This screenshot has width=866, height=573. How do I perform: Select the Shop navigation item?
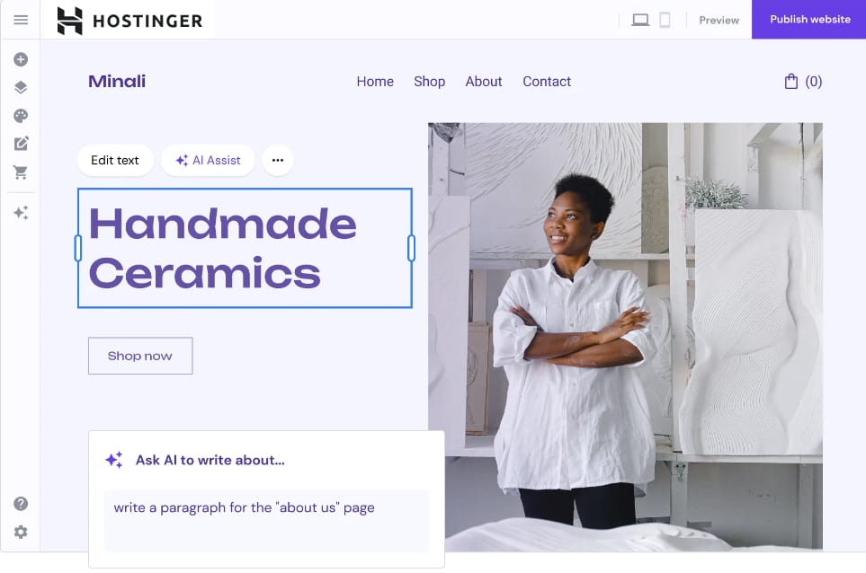[430, 82]
